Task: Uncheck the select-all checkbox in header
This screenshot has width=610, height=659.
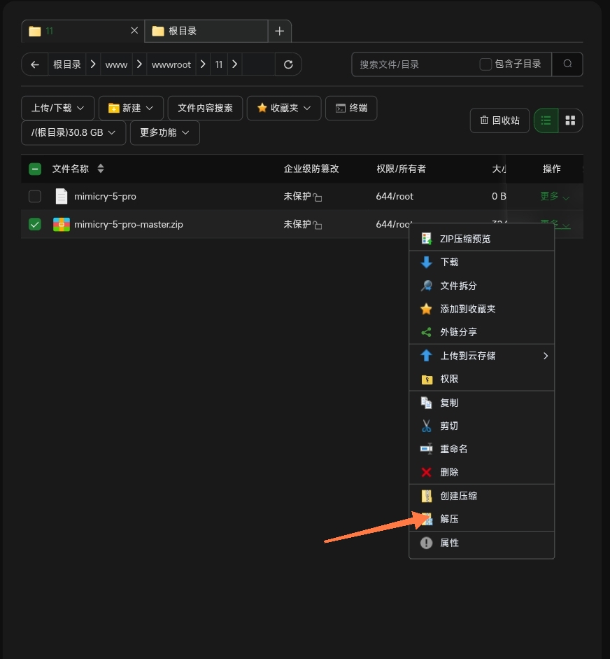Action: [34, 169]
